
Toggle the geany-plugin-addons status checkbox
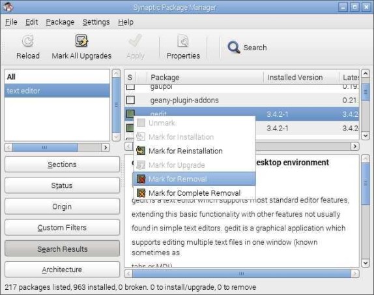click(130, 100)
